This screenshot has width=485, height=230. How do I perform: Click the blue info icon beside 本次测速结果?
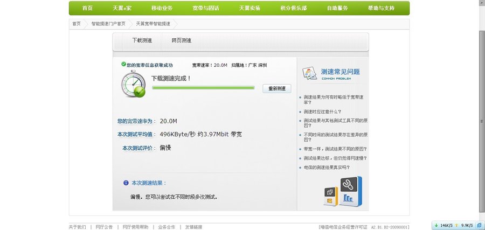pyautogui.click(x=126, y=183)
